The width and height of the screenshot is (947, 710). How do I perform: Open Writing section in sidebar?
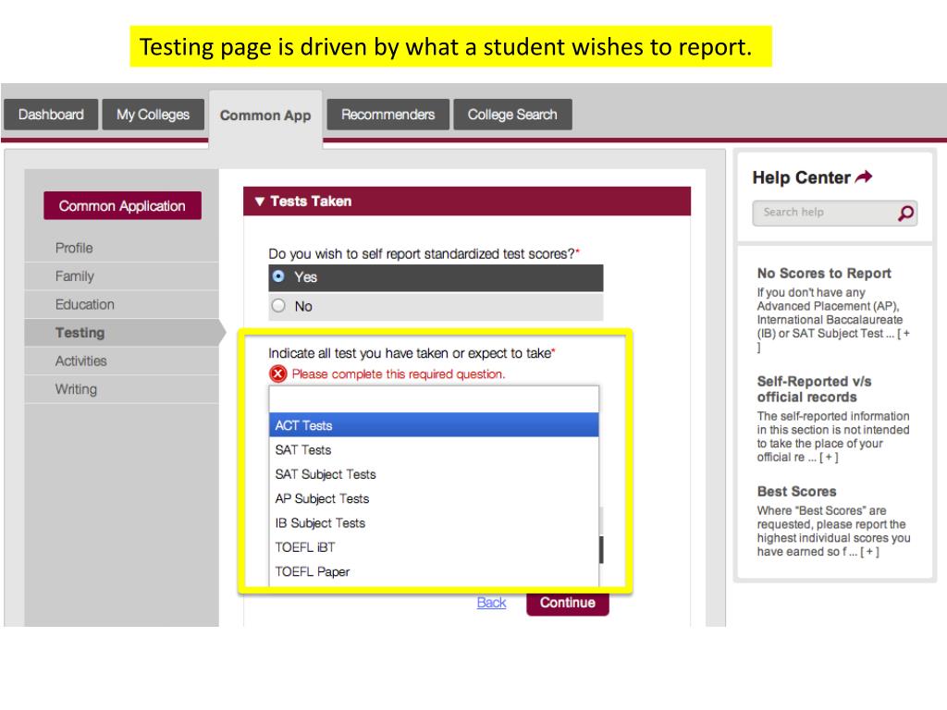click(x=122, y=389)
